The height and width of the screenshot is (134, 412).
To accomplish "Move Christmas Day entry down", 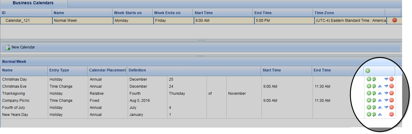I will pyautogui.click(x=386, y=79).
